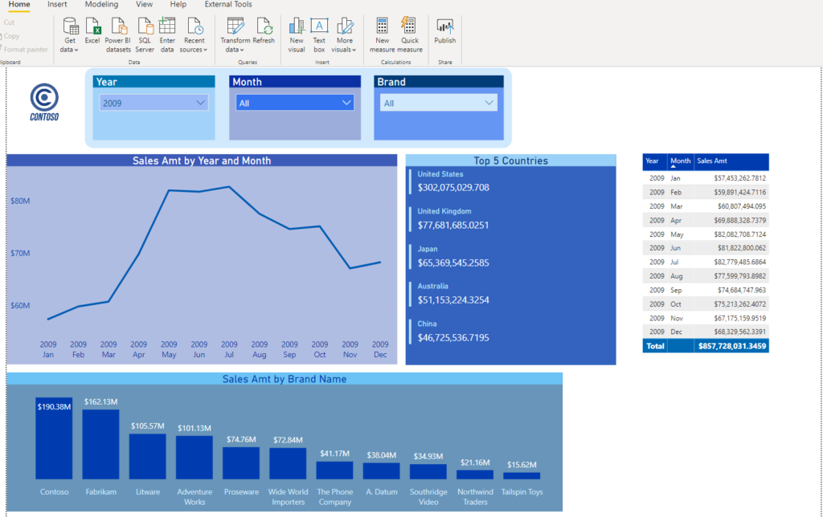Import data from an Excel workbook
The height and width of the screenshot is (517, 823).
point(92,34)
